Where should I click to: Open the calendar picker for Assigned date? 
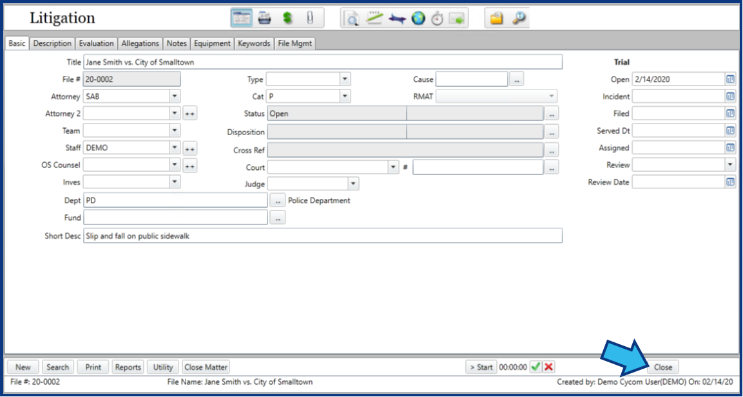tap(730, 147)
